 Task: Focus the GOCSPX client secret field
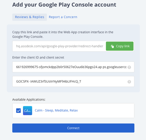(x=73, y=81)
